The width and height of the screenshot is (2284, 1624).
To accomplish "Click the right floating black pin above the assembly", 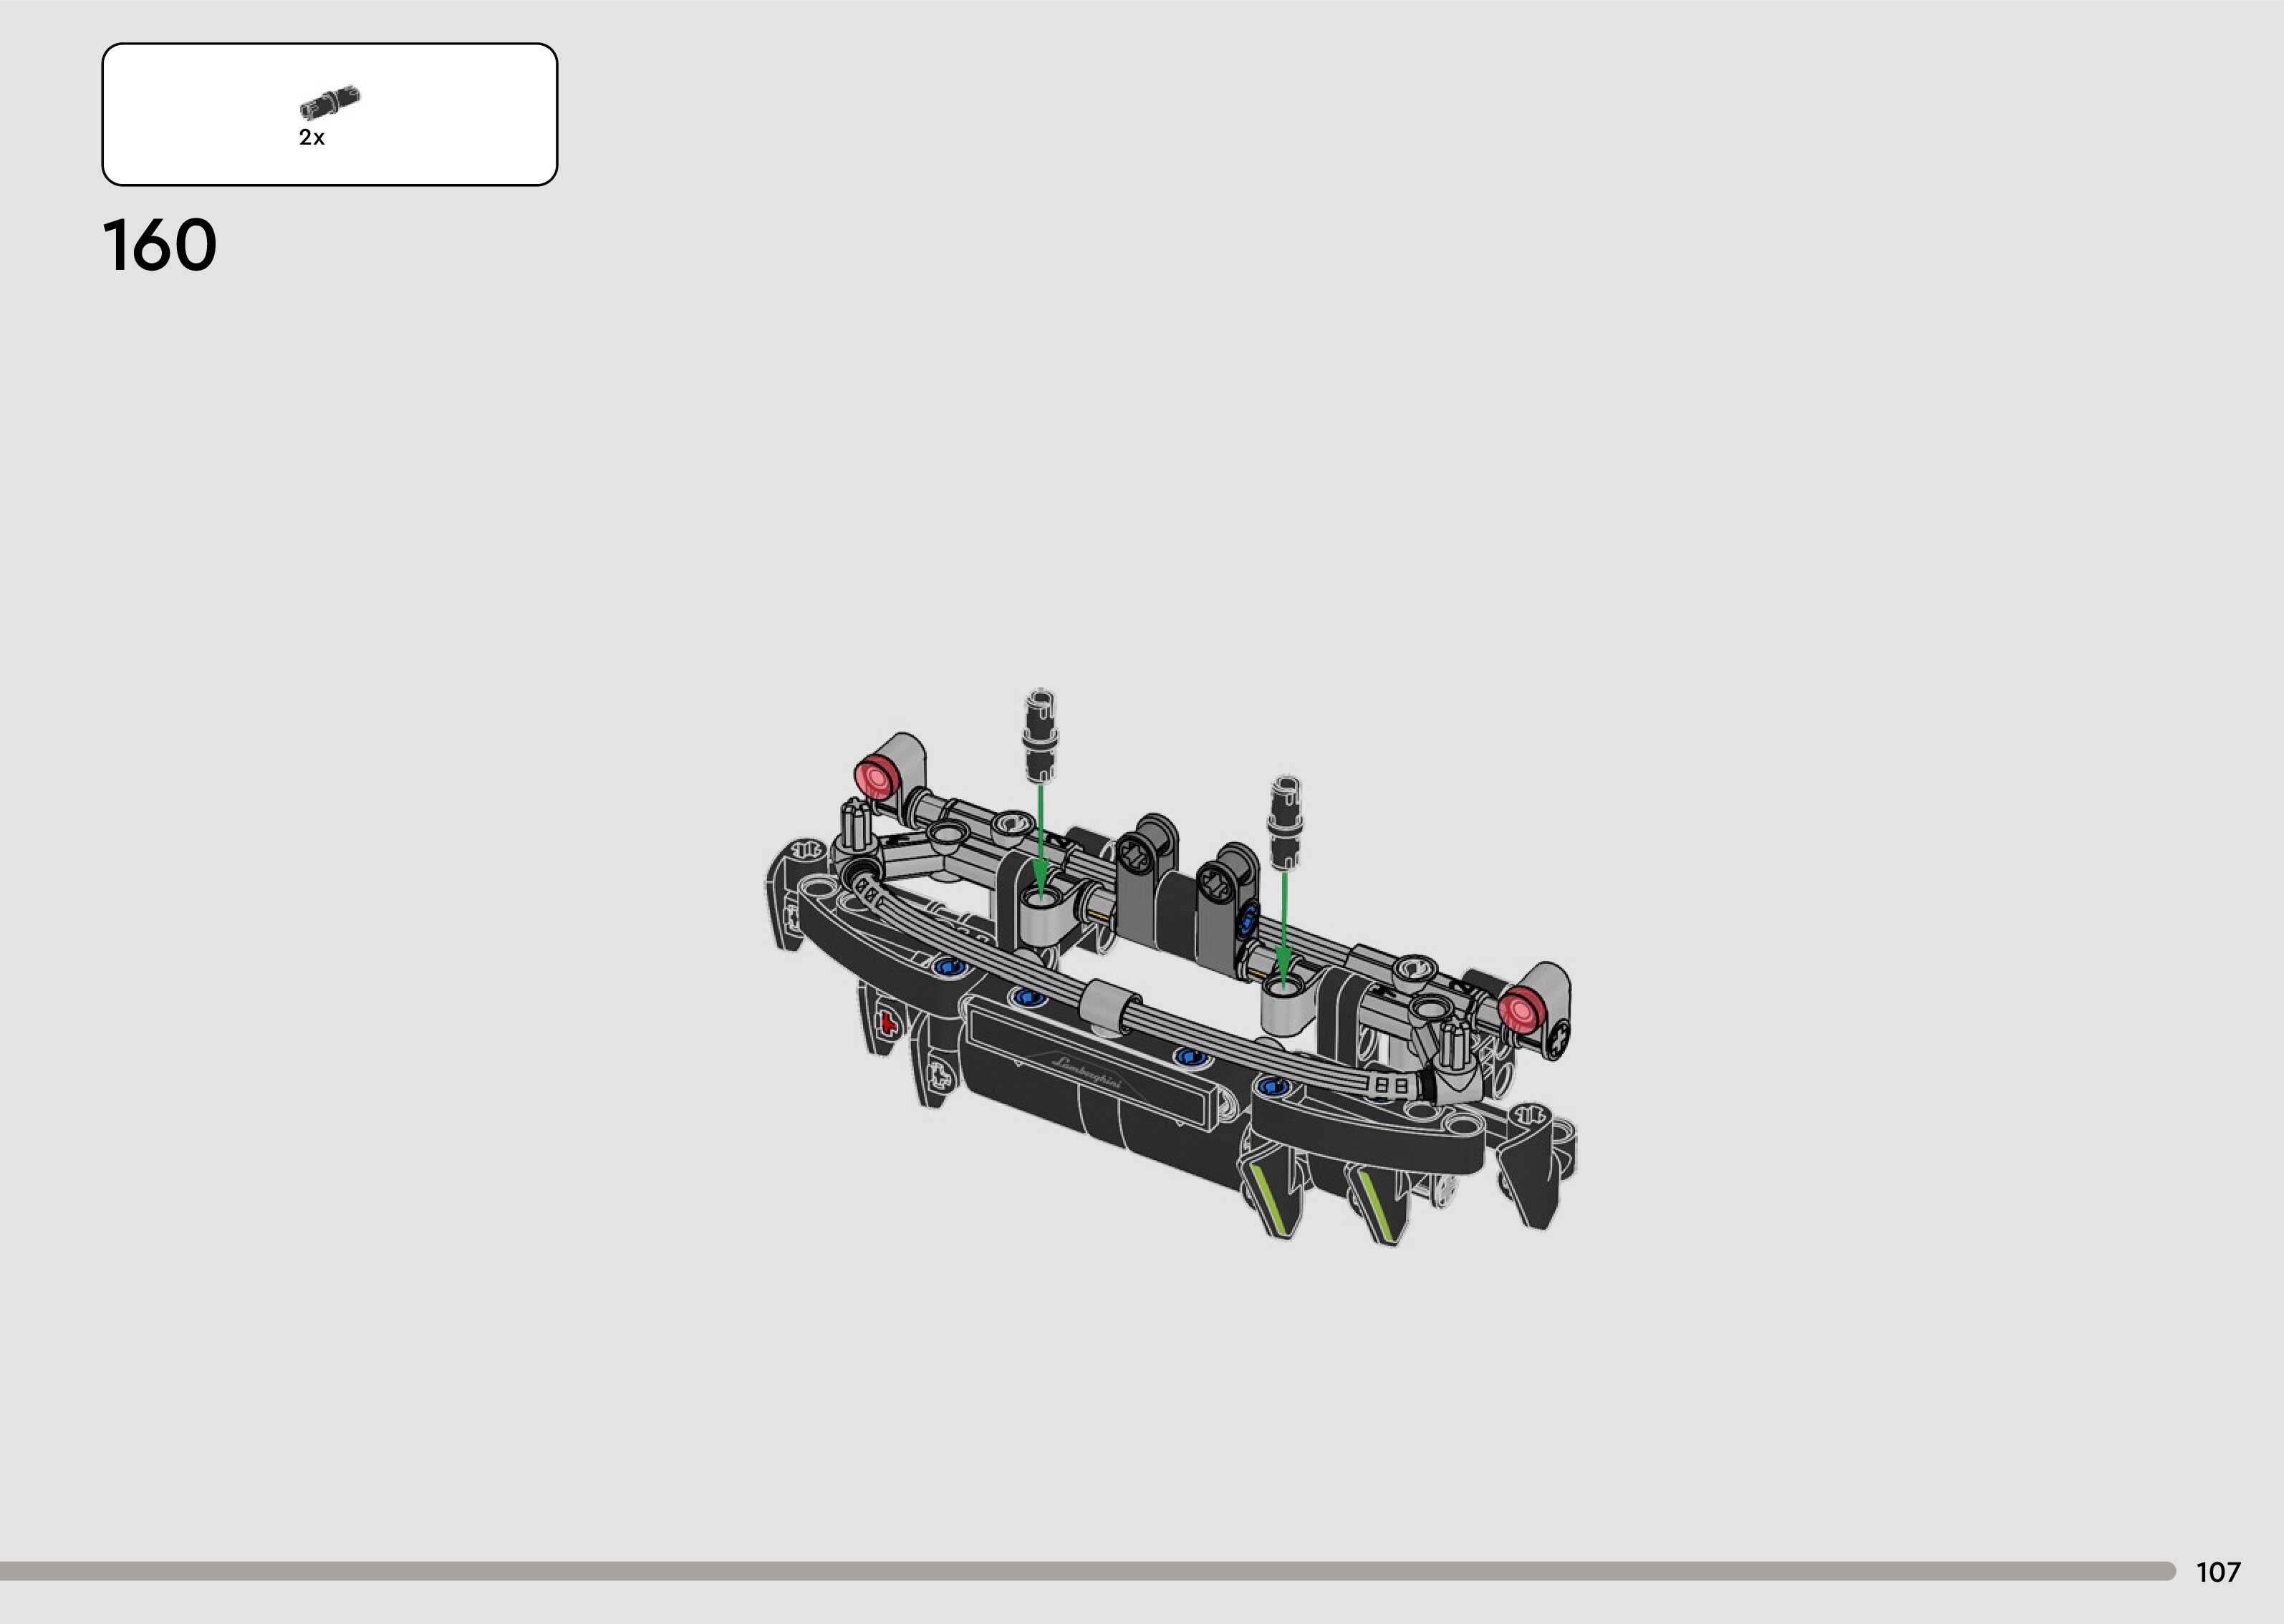I will coord(1284,821).
